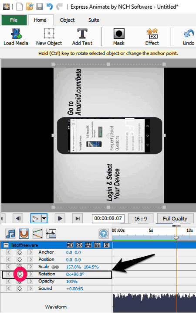Viewport: 196px width, 313px height.
Task: Click the Save floppy disk icon
Action: (x=40, y=7)
